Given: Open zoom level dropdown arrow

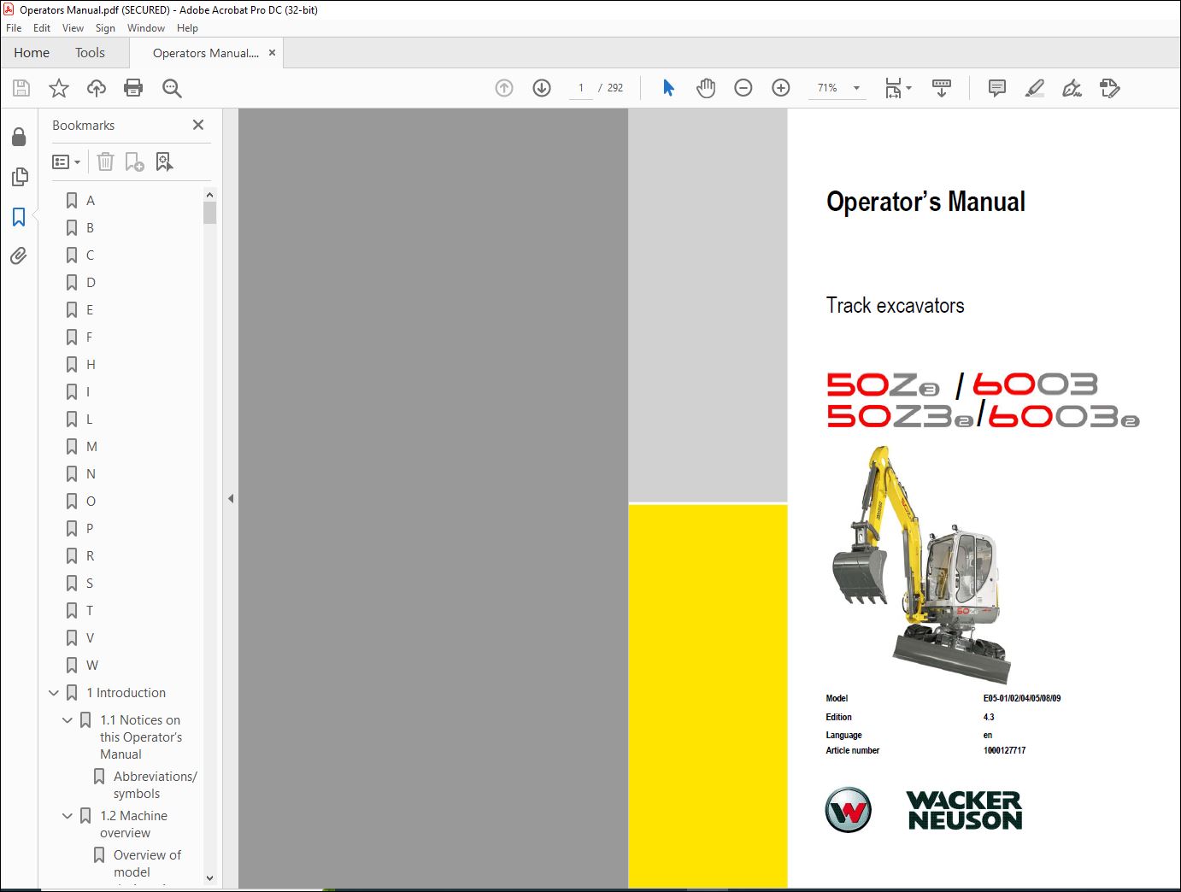Looking at the screenshot, I should pyautogui.click(x=856, y=88).
